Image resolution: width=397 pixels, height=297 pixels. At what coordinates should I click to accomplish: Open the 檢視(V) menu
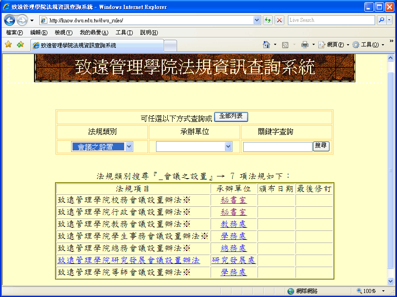click(x=63, y=33)
